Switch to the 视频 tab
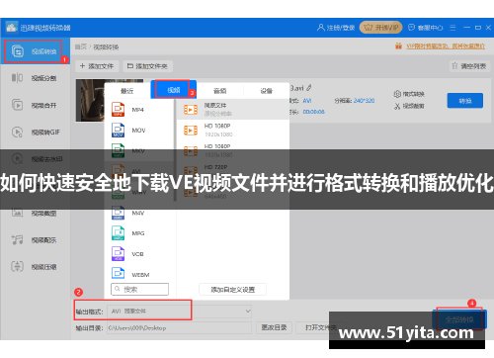The height and width of the screenshot is (358, 494). [173, 90]
